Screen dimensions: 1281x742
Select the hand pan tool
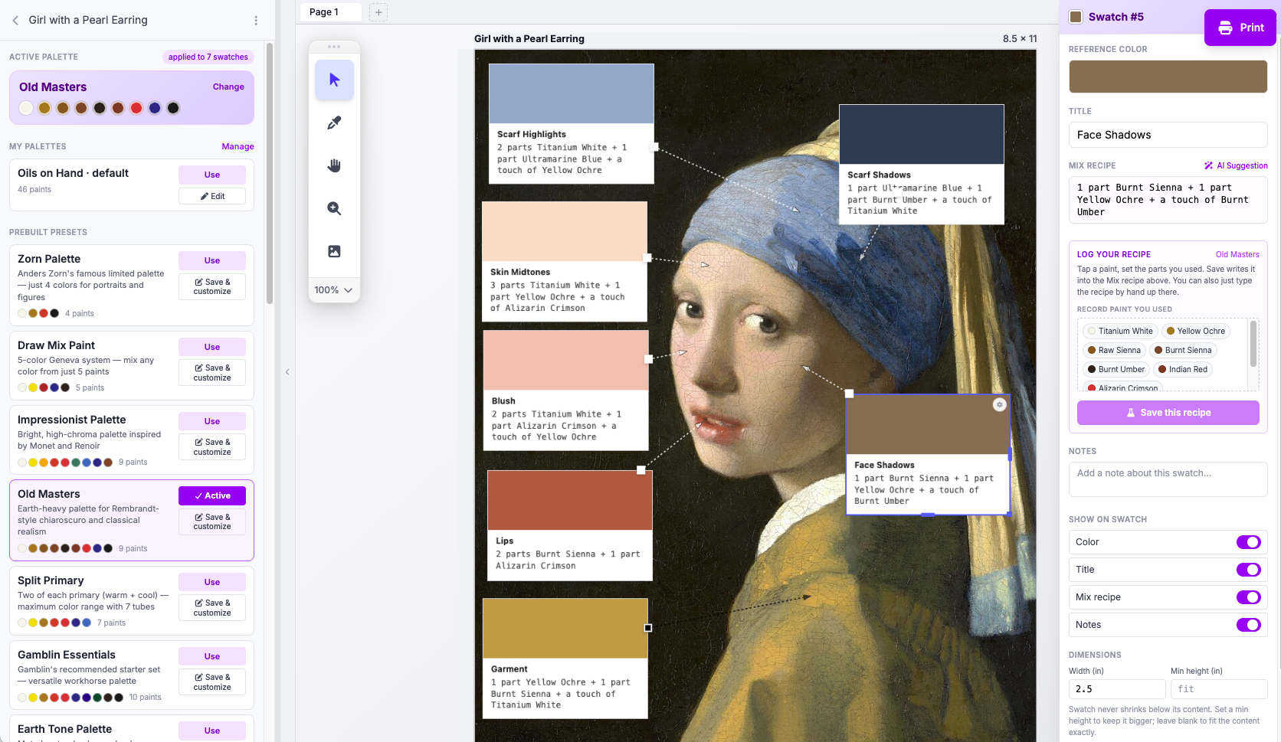point(334,165)
